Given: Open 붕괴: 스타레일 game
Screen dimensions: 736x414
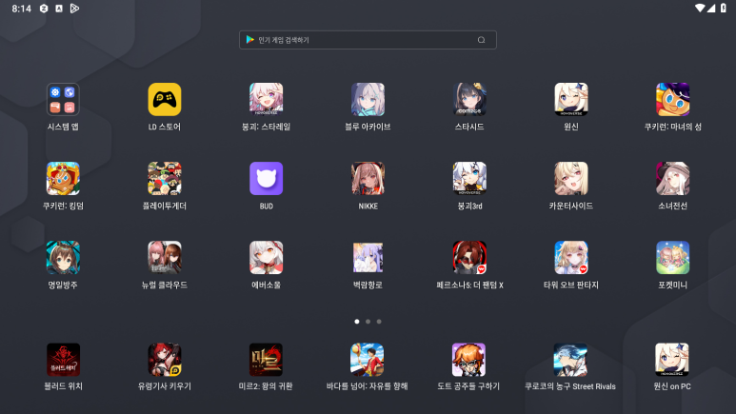Looking at the screenshot, I should pos(267,100).
